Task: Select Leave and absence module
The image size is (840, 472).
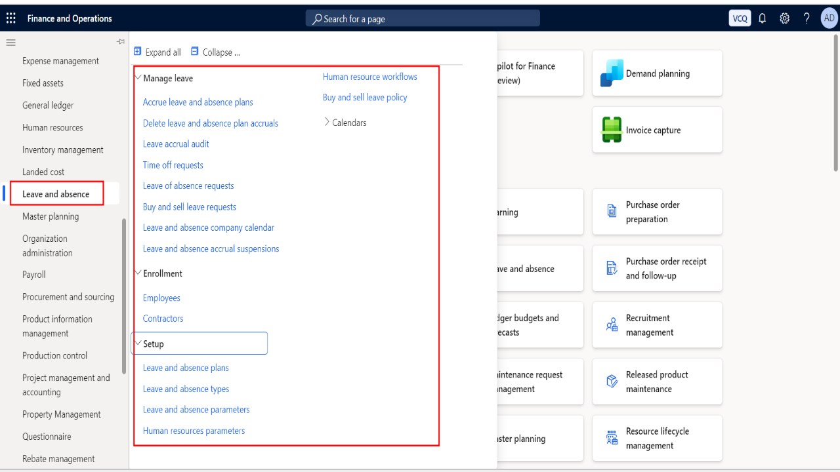Action: 56,194
